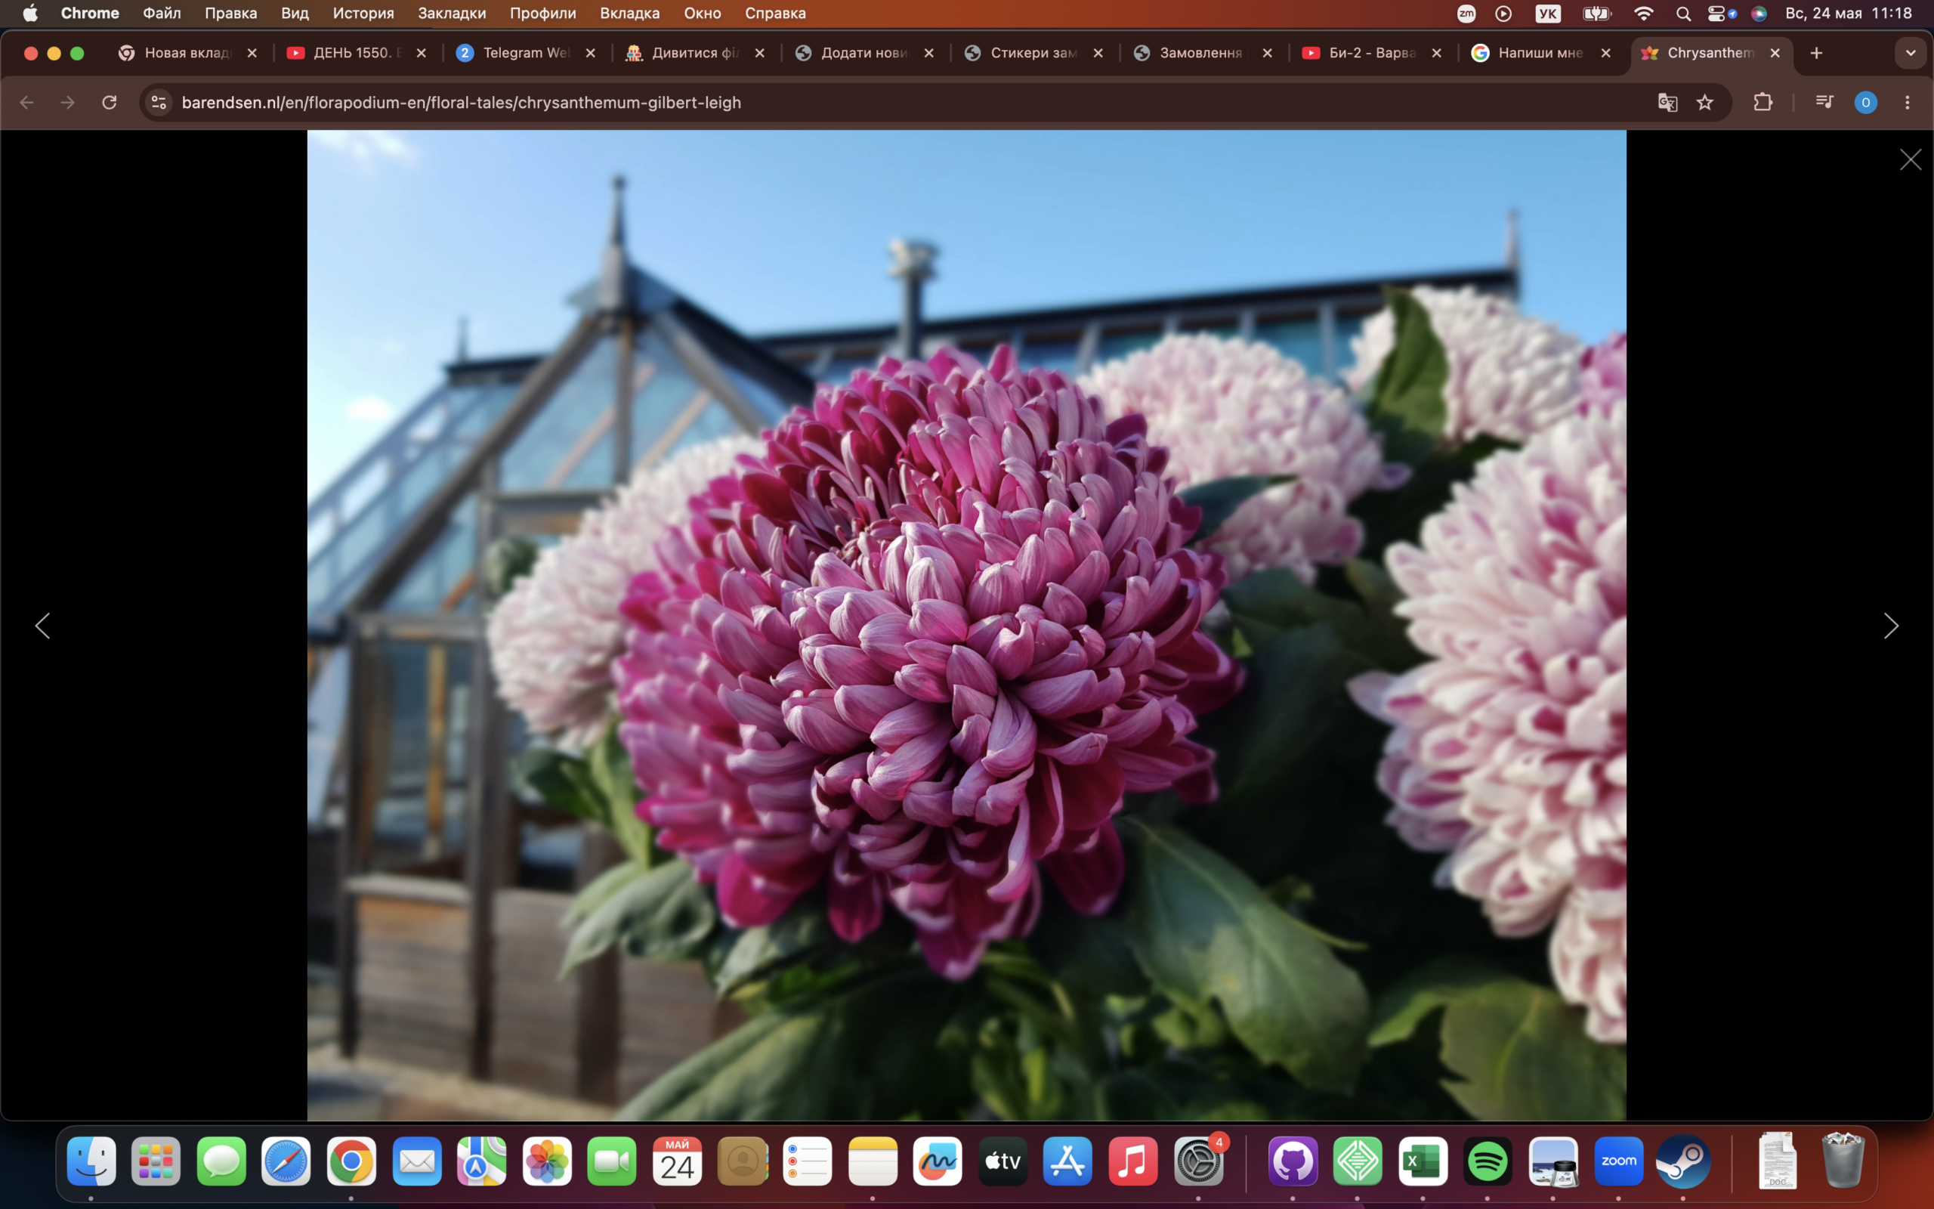This screenshot has width=1934, height=1209.
Task: Open the Вкладка menu
Action: [x=630, y=13]
